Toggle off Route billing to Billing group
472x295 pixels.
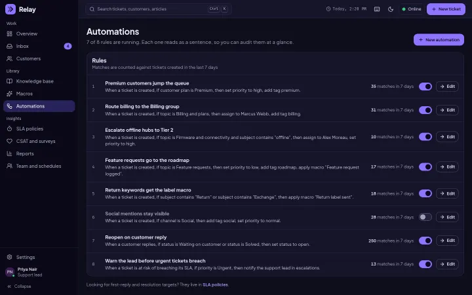tap(425, 110)
